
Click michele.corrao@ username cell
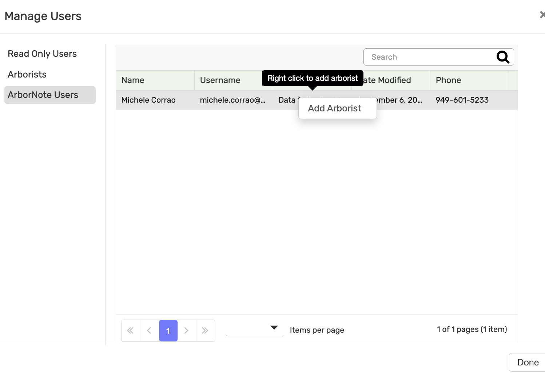pyautogui.click(x=234, y=100)
